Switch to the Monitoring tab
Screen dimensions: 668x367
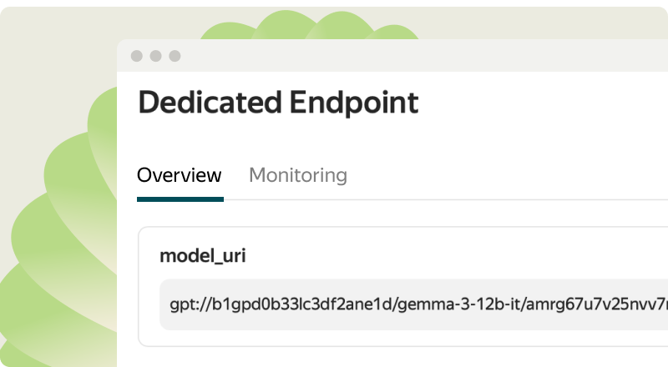[x=298, y=176]
